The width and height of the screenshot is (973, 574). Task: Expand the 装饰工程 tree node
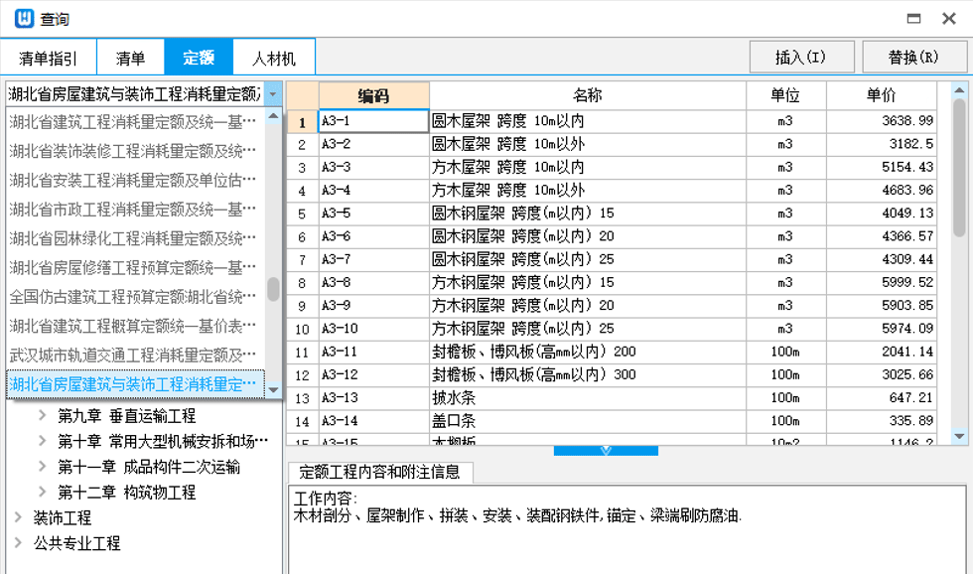(19, 517)
